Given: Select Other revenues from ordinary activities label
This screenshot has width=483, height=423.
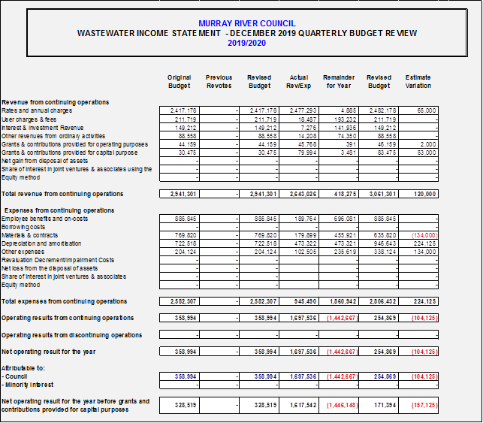Looking at the screenshot, I should click(53, 136).
